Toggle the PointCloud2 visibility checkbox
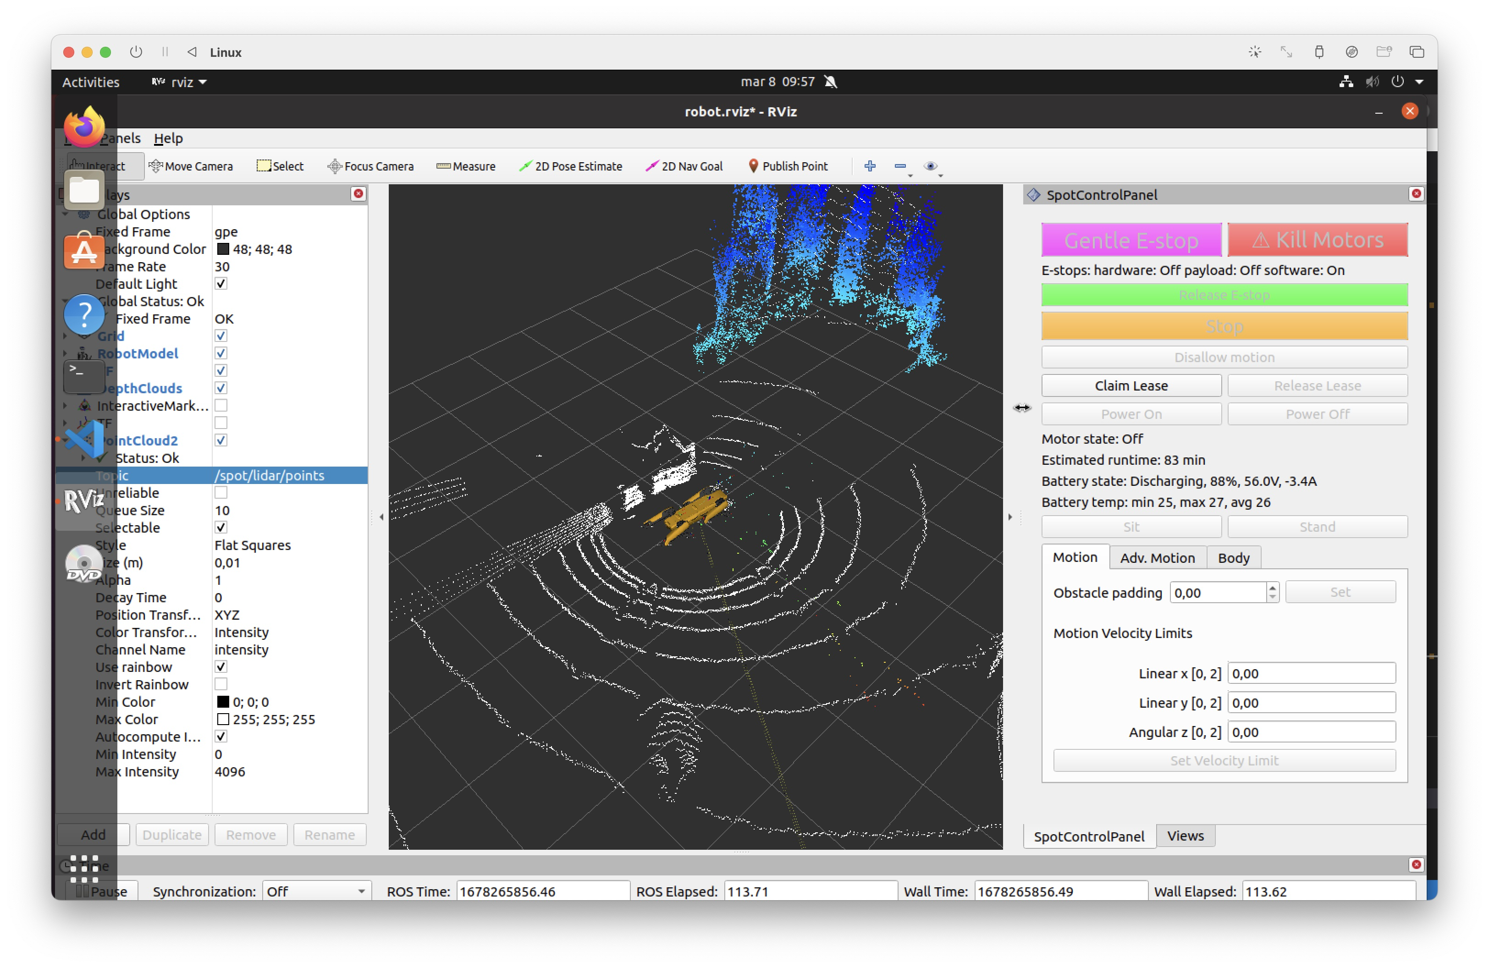The image size is (1489, 968). pyautogui.click(x=221, y=440)
